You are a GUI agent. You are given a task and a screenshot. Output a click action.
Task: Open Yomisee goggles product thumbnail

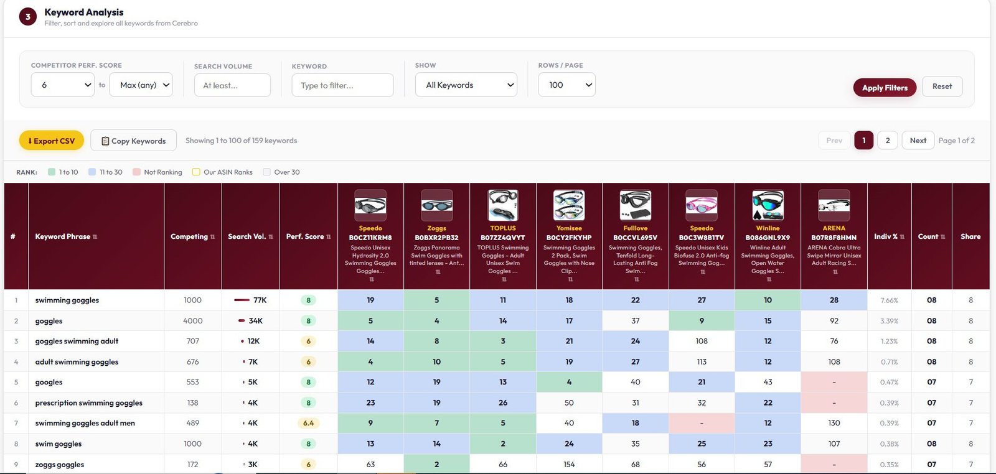point(569,205)
